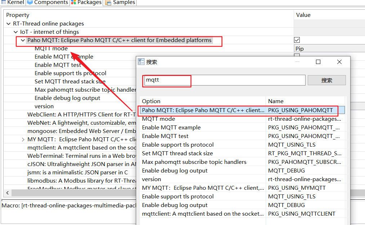Viewport: 365px width, 225px height.
Task: Select the WebNet package row
Action: pos(82,123)
